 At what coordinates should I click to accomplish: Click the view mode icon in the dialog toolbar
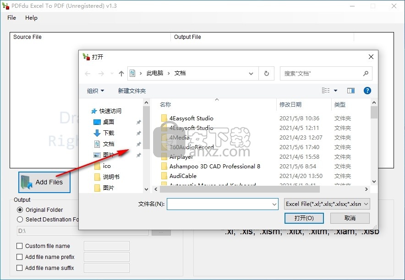tap(326, 91)
